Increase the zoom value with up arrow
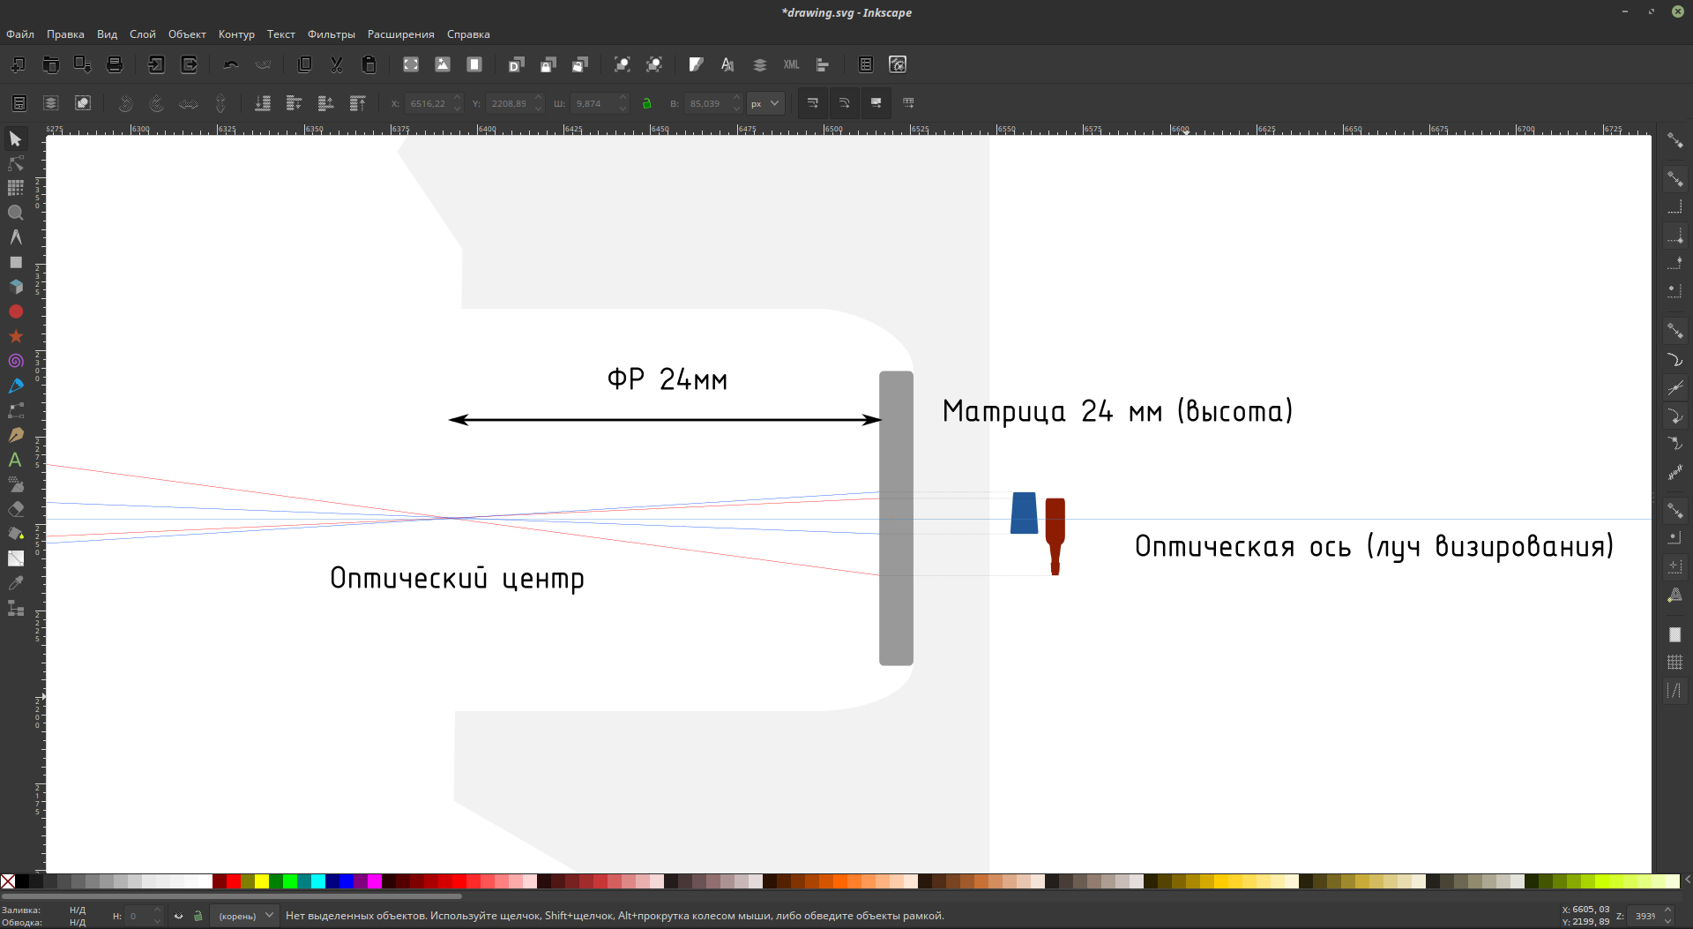Image resolution: width=1693 pixels, height=929 pixels. (x=1667, y=910)
